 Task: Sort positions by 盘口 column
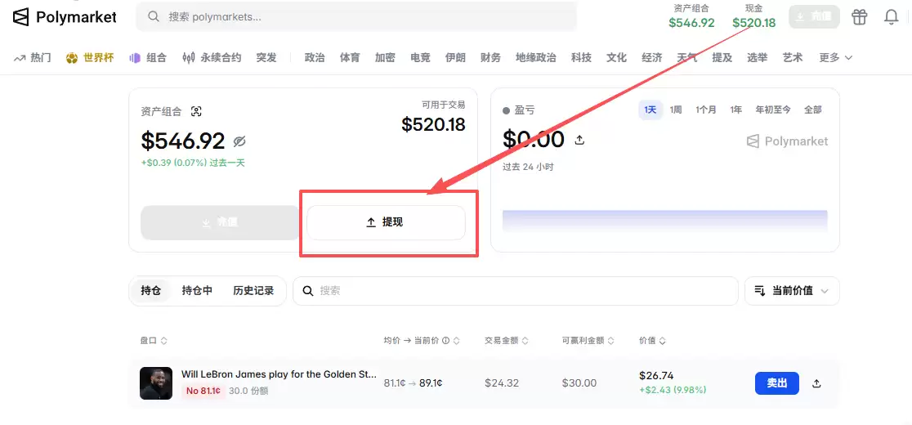tap(154, 341)
